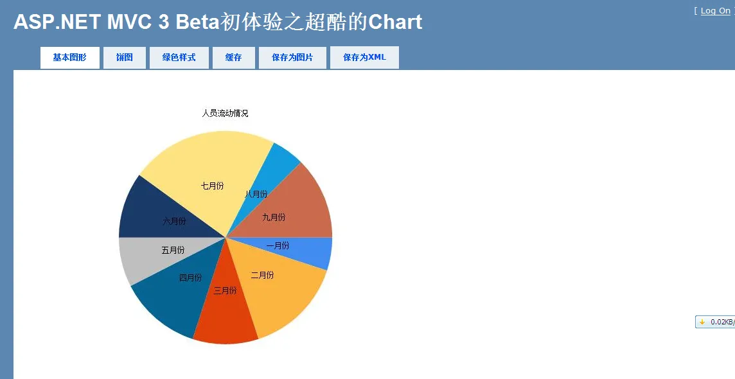The width and height of the screenshot is (735, 379).
Task: Click the page heading about ASP.NET MVC 3 Beta
Action: [218, 22]
